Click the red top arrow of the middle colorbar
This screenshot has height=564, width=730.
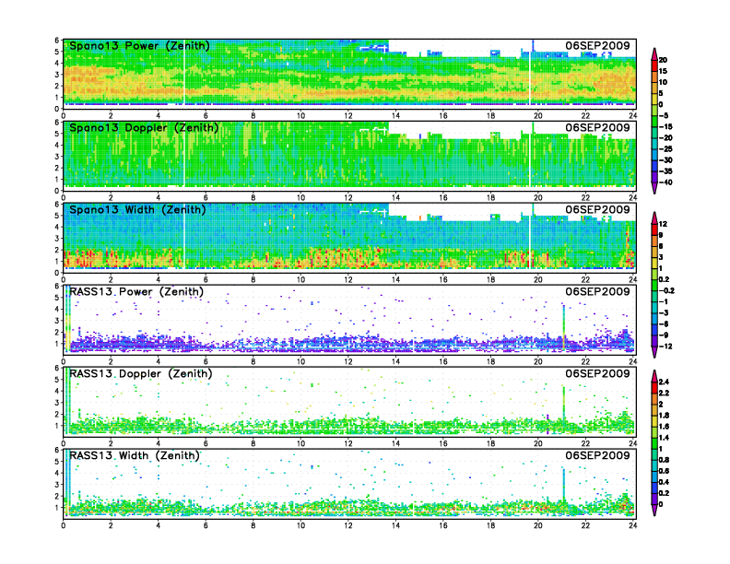(655, 217)
